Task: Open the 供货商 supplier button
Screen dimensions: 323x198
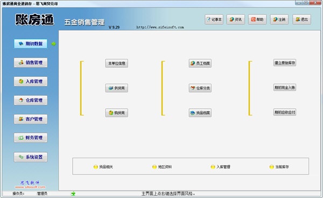Action: pos(117,88)
